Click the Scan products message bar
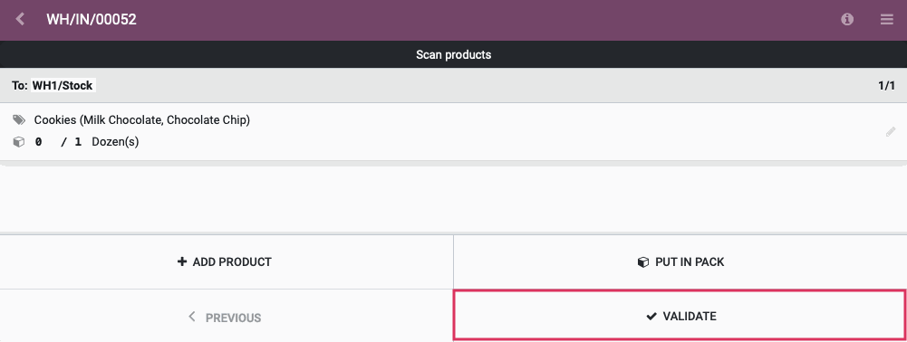 coord(453,55)
